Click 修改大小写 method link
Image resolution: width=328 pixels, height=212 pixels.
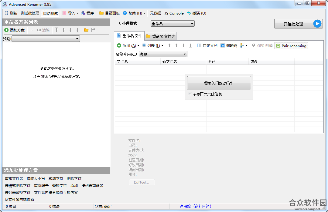36,179
